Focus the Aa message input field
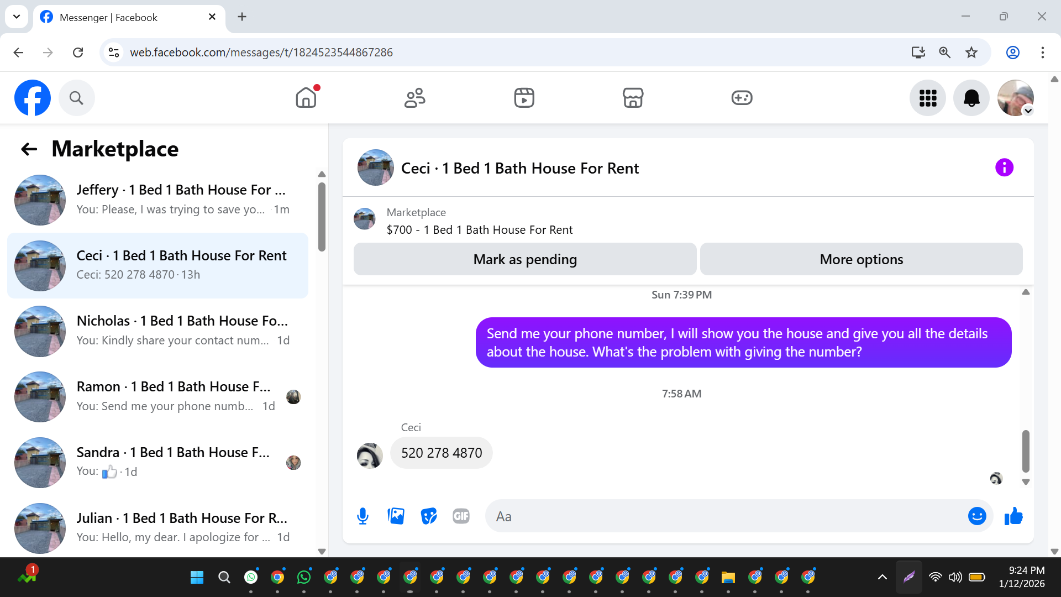Viewport: 1061px width, 597px height. (724, 516)
